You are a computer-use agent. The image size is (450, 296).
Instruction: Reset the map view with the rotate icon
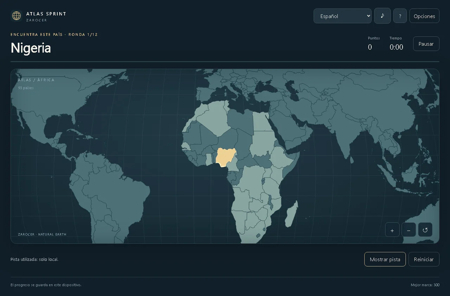425,230
